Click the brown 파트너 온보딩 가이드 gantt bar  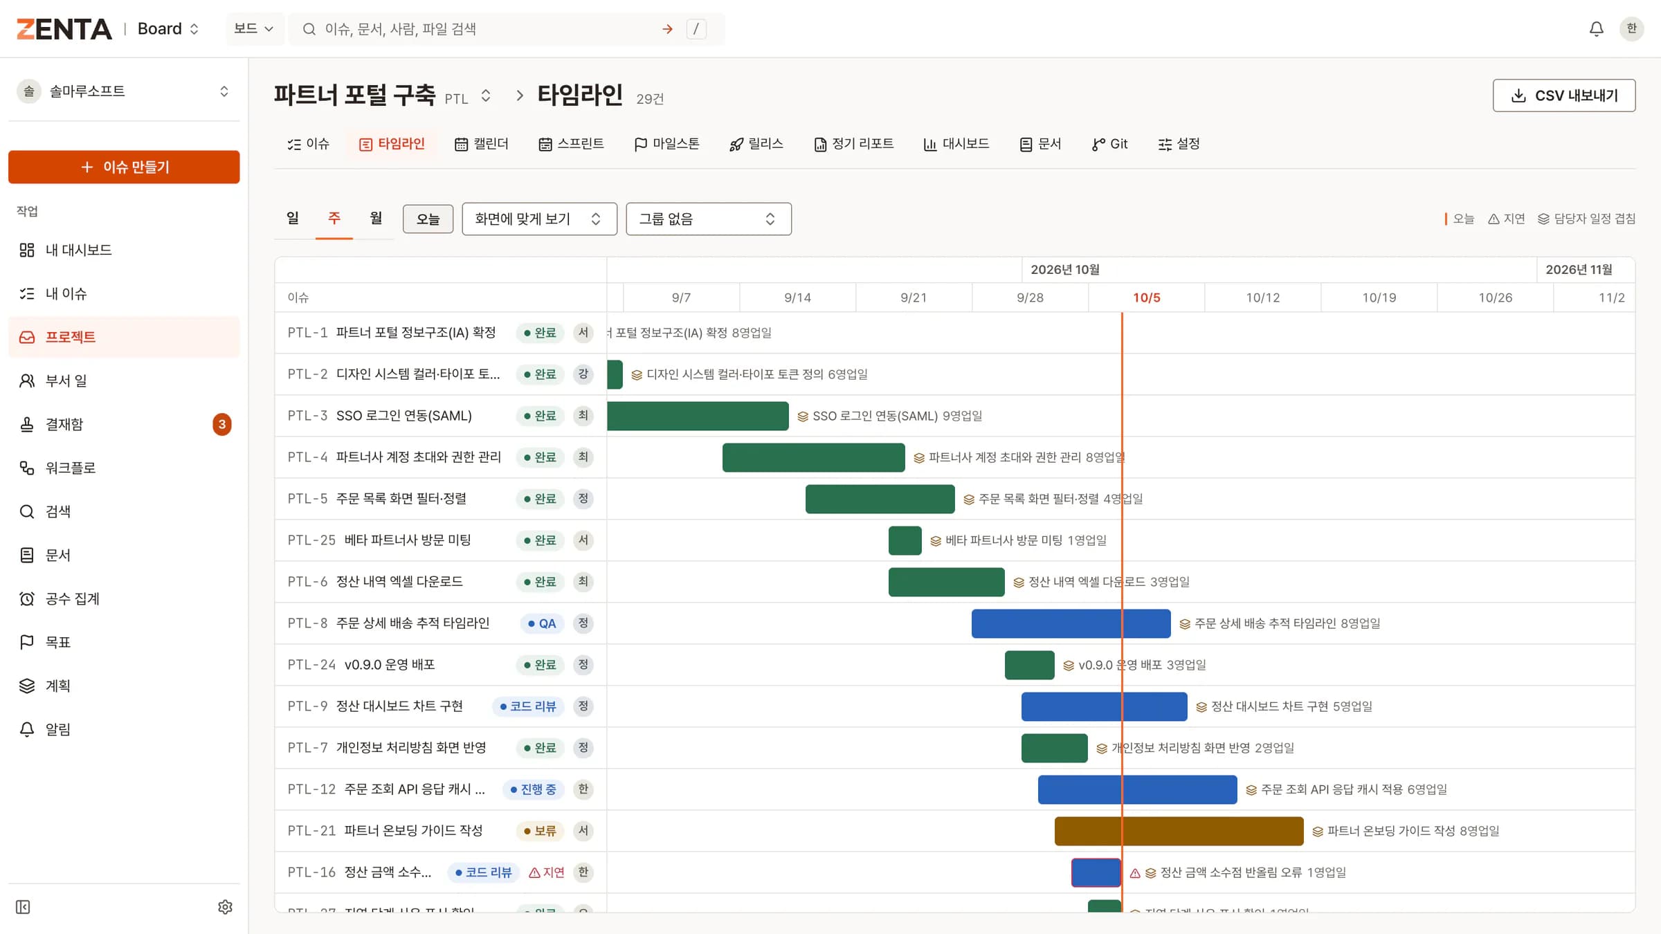pos(1179,831)
